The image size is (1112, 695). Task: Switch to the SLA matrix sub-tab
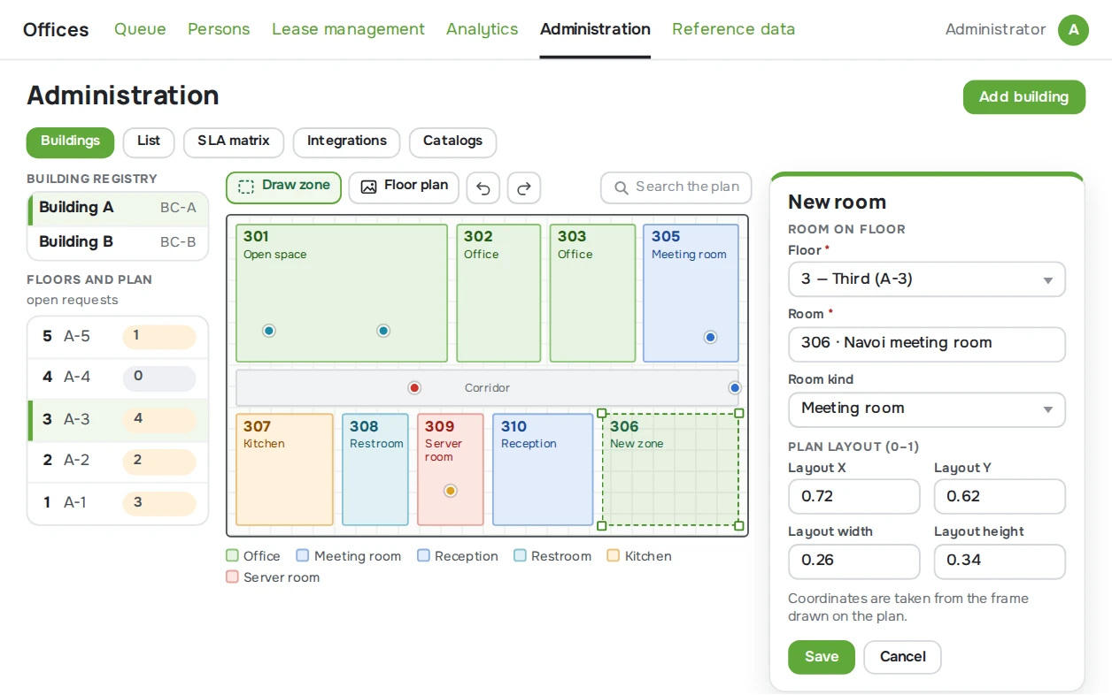pyautogui.click(x=234, y=142)
